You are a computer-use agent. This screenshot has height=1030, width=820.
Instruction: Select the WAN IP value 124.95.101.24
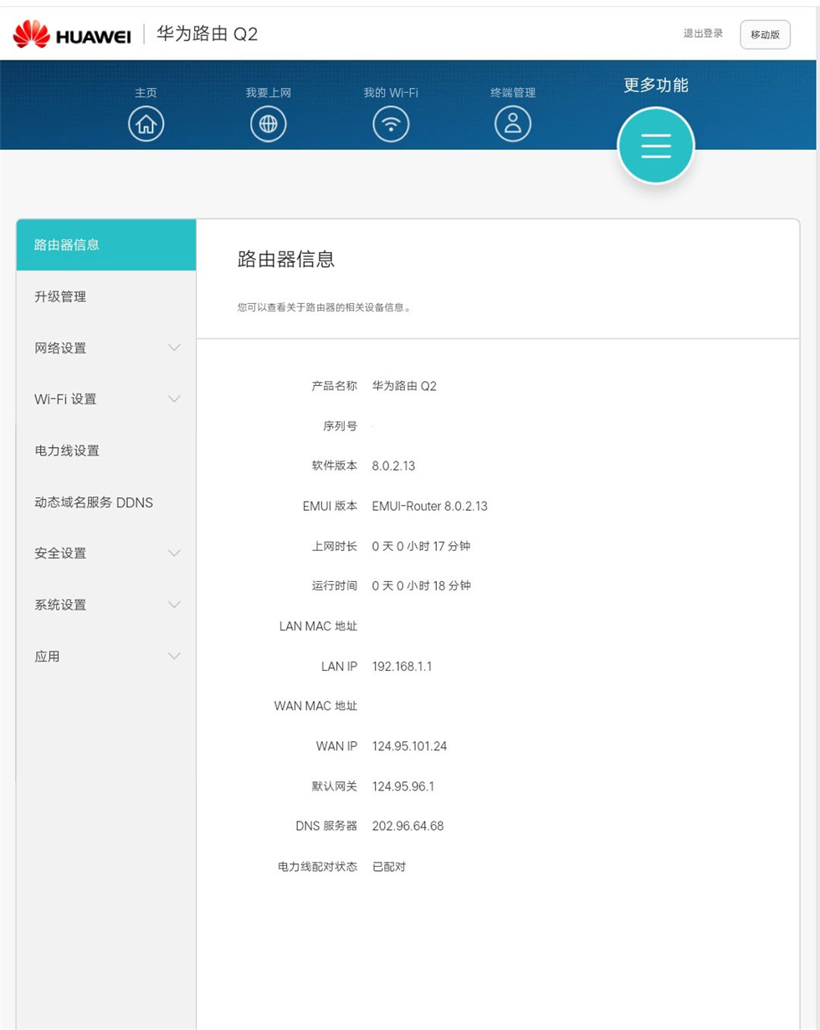[407, 746]
